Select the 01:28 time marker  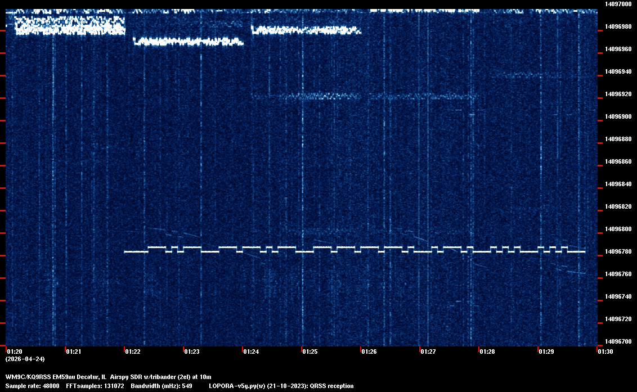pyautogui.click(x=487, y=352)
